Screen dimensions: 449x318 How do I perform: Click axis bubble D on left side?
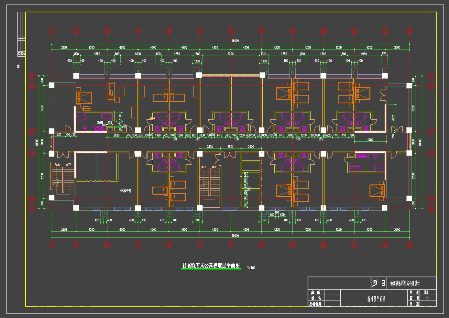coord(32,131)
